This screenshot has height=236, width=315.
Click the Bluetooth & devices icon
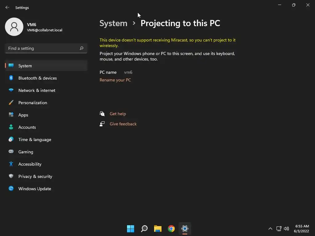pyautogui.click(x=11, y=78)
